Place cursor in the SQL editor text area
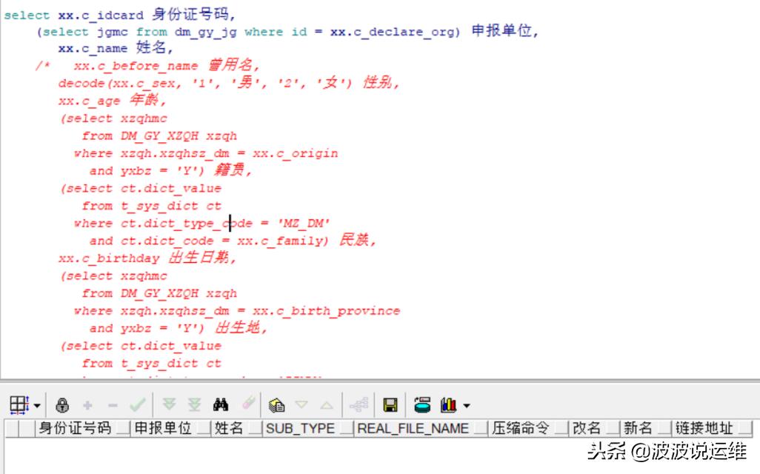Viewport: 760px width, 474px height. pos(296,185)
